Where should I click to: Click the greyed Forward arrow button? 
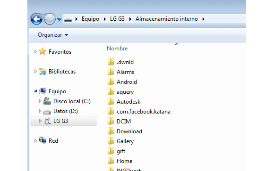[50, 19]
